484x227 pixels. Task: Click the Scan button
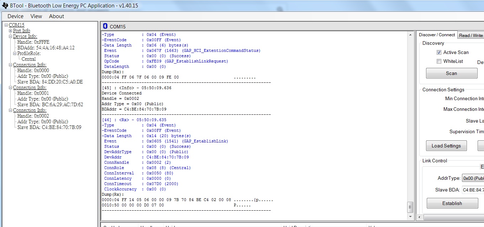[x=452, y=73]
